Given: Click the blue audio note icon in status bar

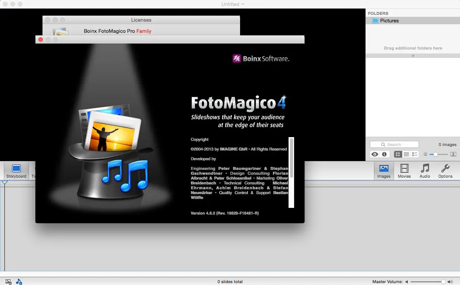Looking at the screenshot, I should click(x=19, y=282).
